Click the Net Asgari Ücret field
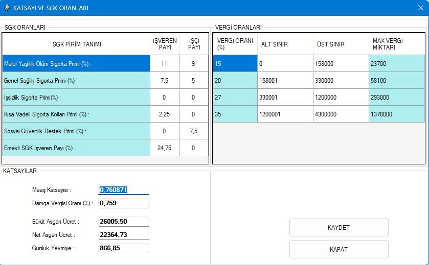The height and width of the screenshot is (265, 429). tap(123, 235)
